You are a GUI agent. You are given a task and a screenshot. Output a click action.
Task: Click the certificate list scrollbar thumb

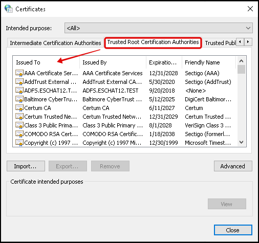[x=241, y=69]
